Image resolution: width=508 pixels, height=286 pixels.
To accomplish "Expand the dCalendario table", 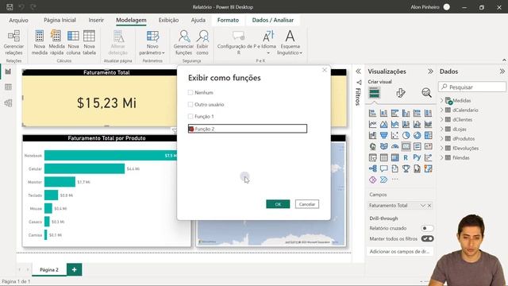I will click(x=442, y=110).
